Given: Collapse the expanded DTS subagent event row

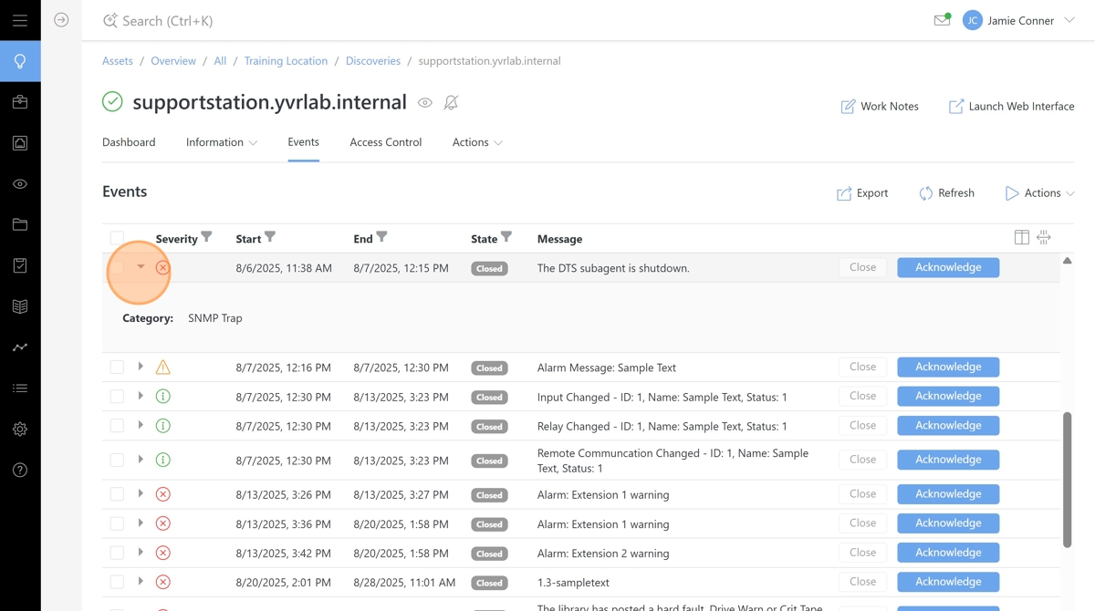Looking at the screenshot, I should point(141,267).
